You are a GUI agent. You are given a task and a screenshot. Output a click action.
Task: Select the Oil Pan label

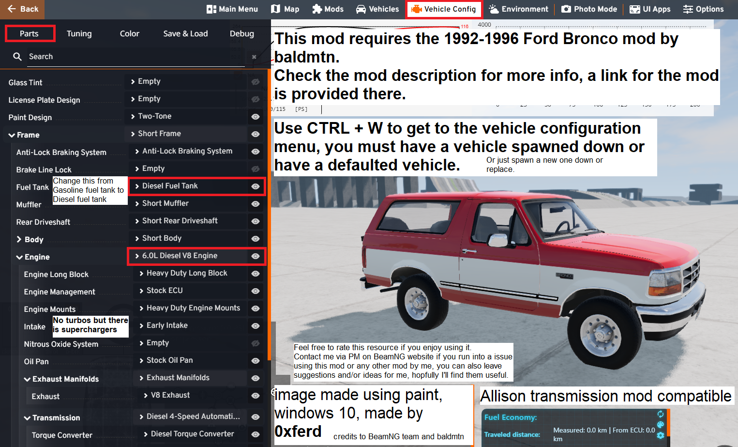36,362
